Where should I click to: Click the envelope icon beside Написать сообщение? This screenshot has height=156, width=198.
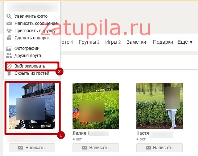tap(9, 23)
